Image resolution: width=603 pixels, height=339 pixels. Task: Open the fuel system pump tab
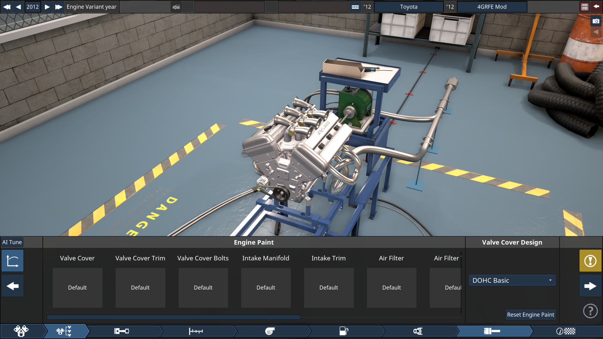pos(344,331)
